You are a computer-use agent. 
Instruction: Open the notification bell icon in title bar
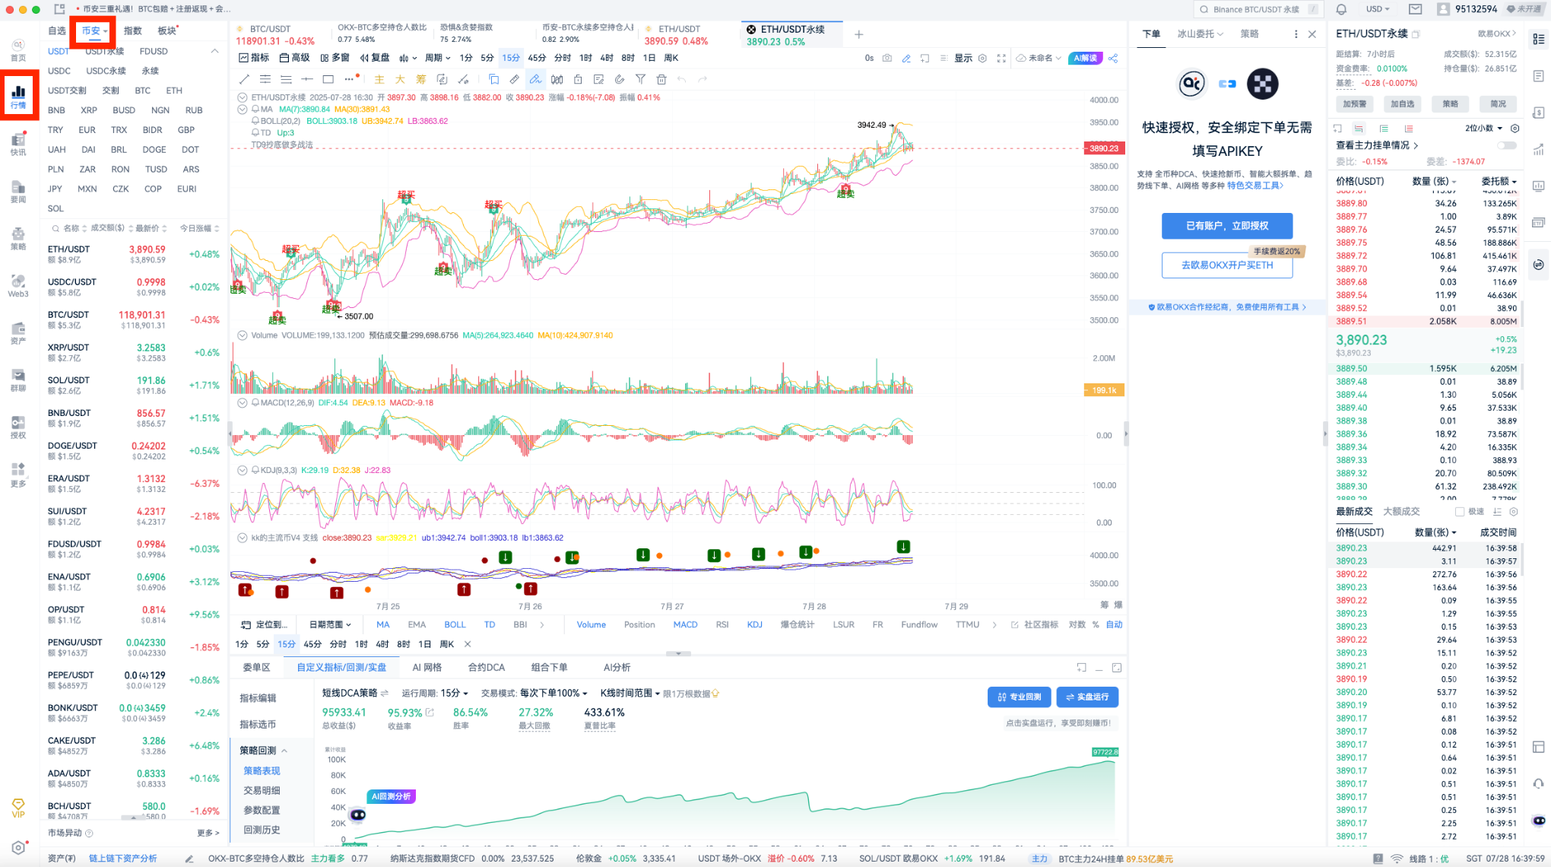1341,9
